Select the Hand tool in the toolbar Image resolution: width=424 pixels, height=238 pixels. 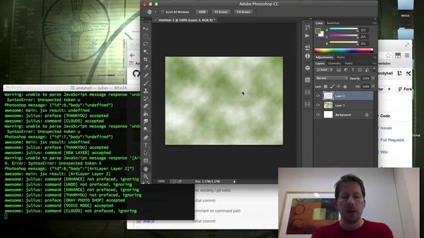pyautogui.click(x=146, y=169)
